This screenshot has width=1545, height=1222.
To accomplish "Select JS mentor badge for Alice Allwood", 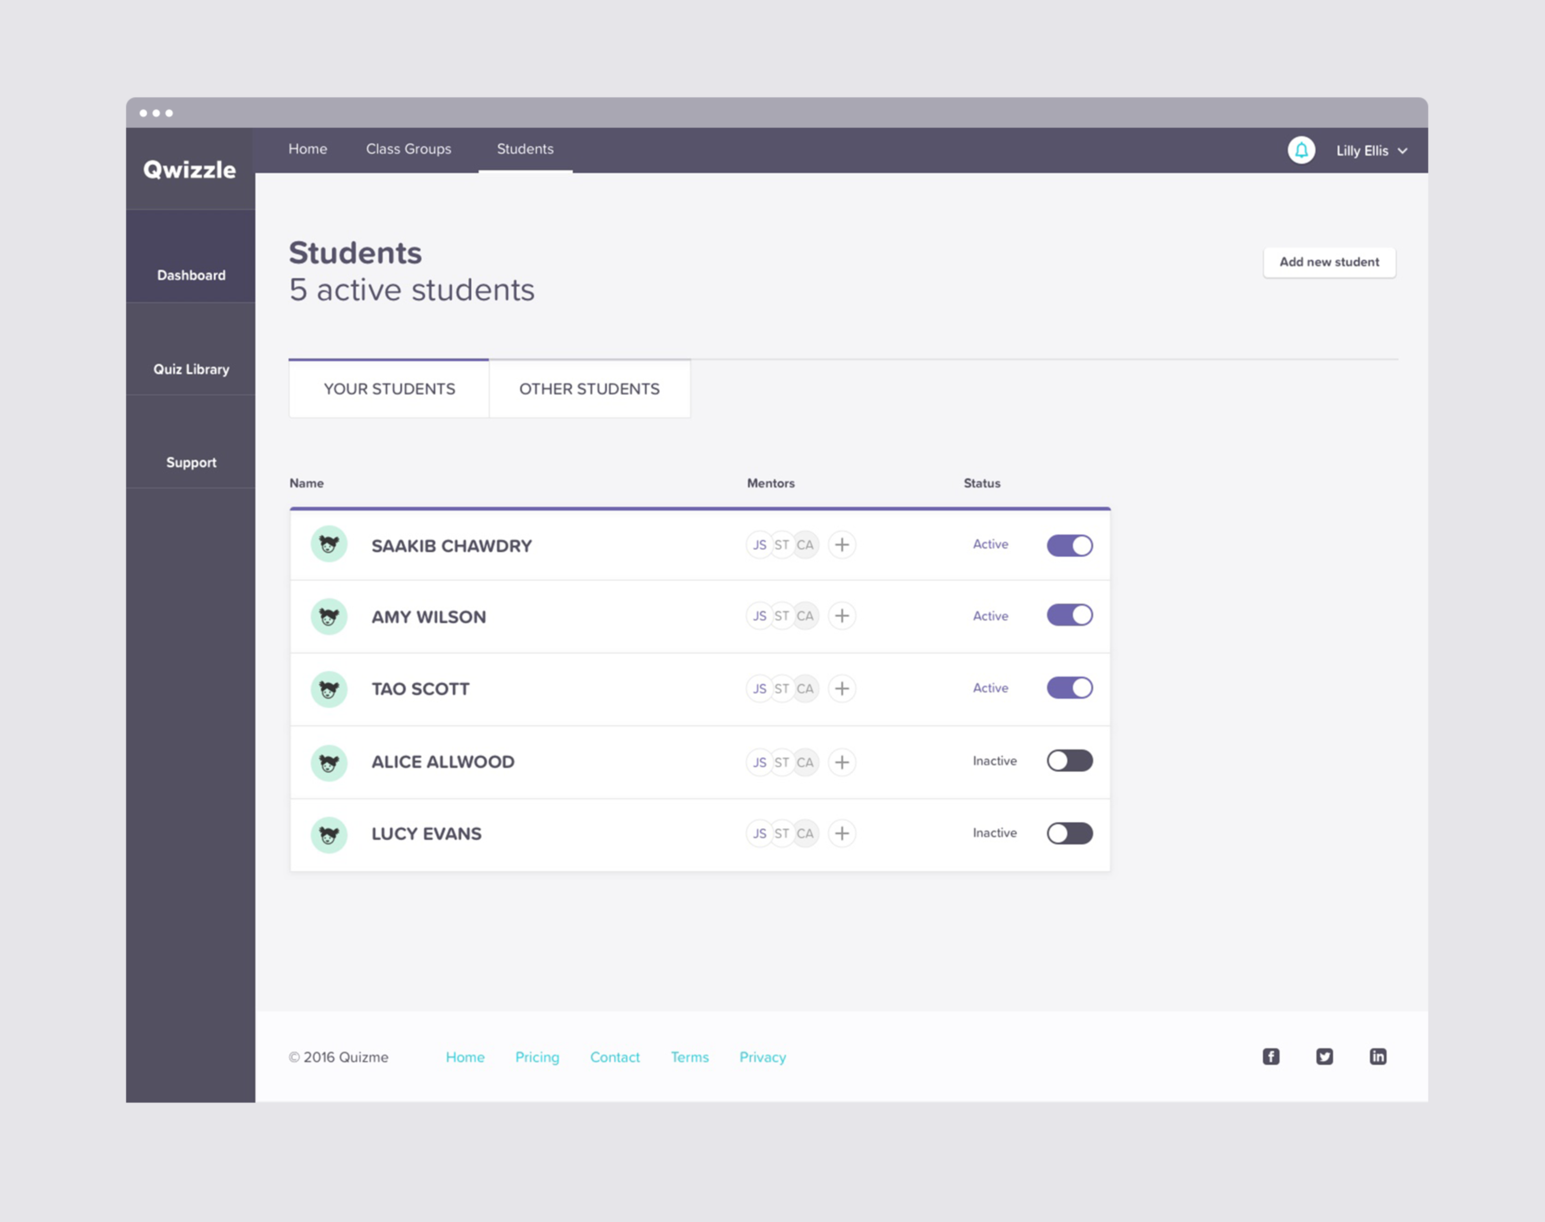I will [x=760, y=762].
